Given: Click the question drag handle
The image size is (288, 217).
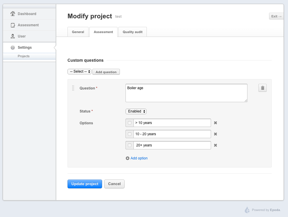Looking at the screenshot, I should click(73, 88).
